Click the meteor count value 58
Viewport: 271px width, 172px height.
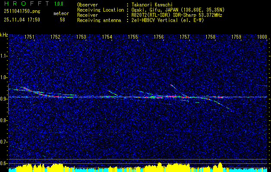(62, 20)
